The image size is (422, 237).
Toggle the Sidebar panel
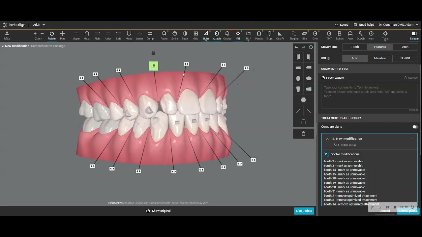point(414,36)
